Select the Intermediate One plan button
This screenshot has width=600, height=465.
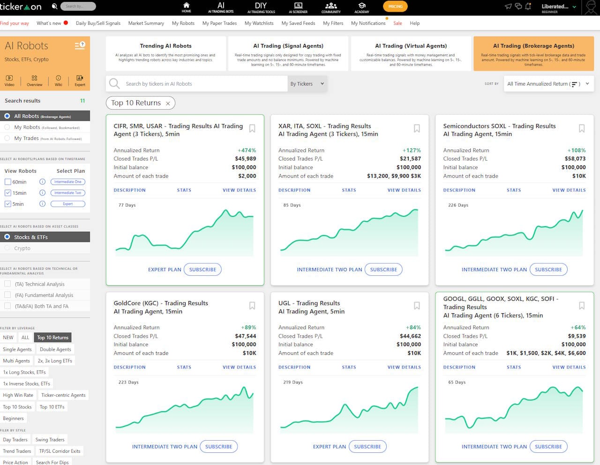click(67, 182)
